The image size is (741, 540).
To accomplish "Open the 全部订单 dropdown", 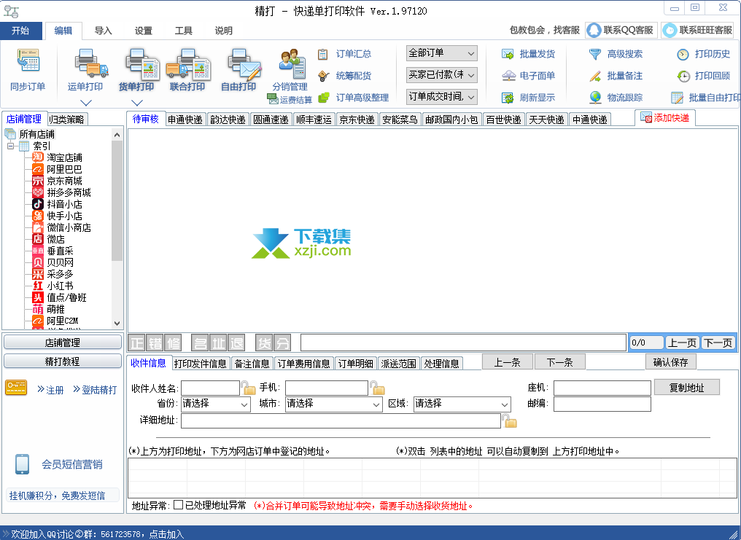I will point(442,53).
